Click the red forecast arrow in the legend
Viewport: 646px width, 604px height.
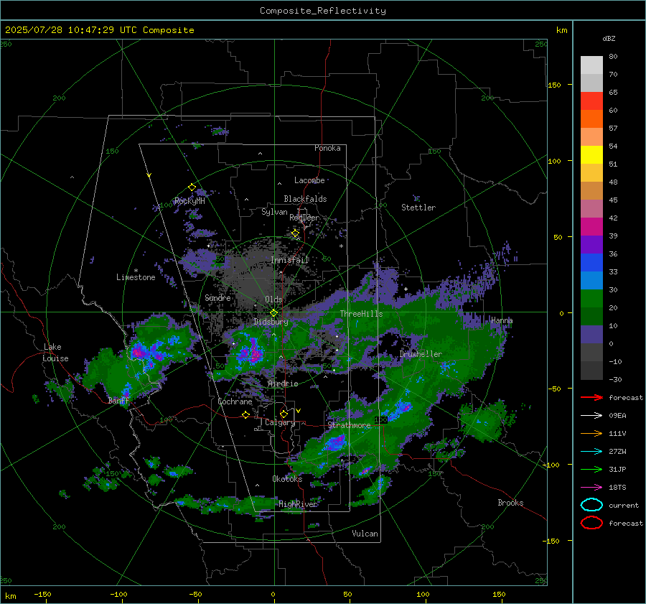pyautogui.click(x=591, y=397)
